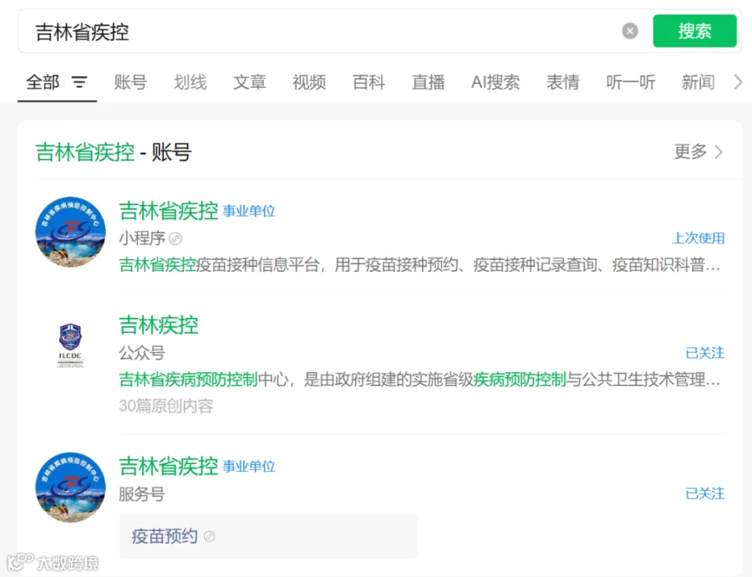Open the 吉林省疾控 服务号 avatar

[x=70, y=488]
